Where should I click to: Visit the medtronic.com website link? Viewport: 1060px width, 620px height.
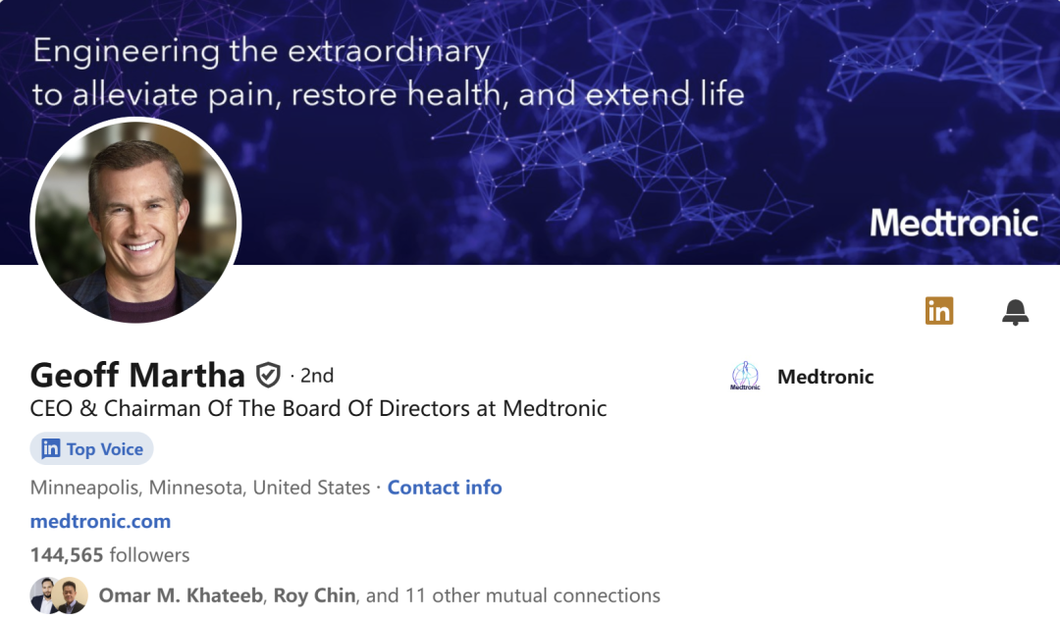click(x=100, y=521)
